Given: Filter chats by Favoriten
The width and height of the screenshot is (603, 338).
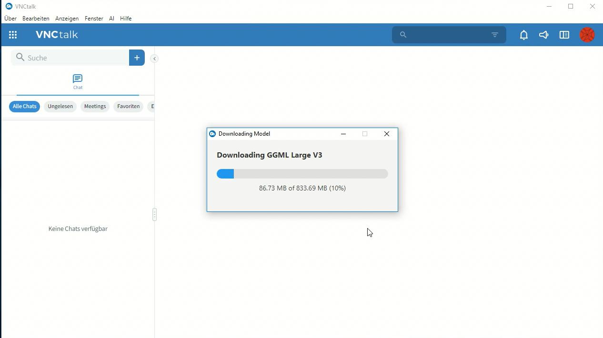Looking at the screenshot, I should point(128,107).
